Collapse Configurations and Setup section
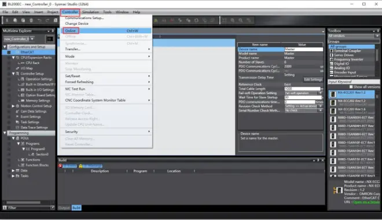Screen dimensions: 382x220 click(x=5, y=47)
